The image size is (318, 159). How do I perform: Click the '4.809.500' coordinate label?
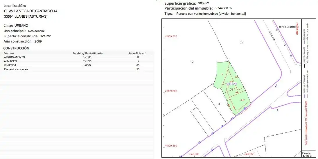pyautogui.click(x=171, y=91)
